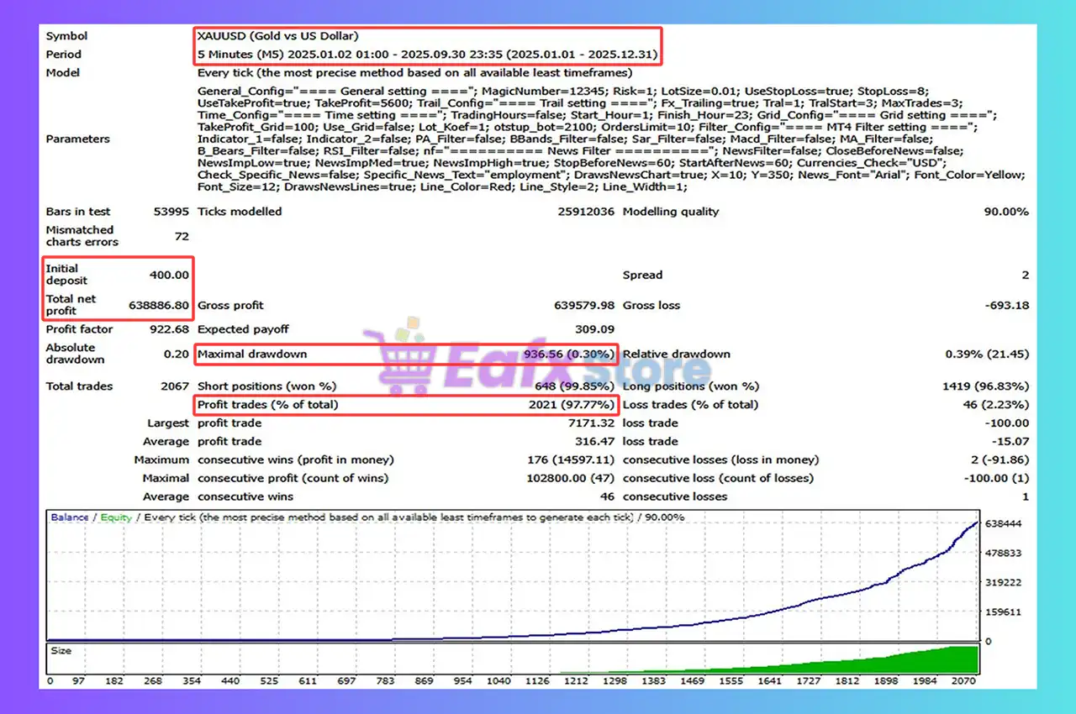Viewport: 1076px width, 714px height.
Task: Click the 1040 marker on trade axis
Action: [x=498, y=680]
